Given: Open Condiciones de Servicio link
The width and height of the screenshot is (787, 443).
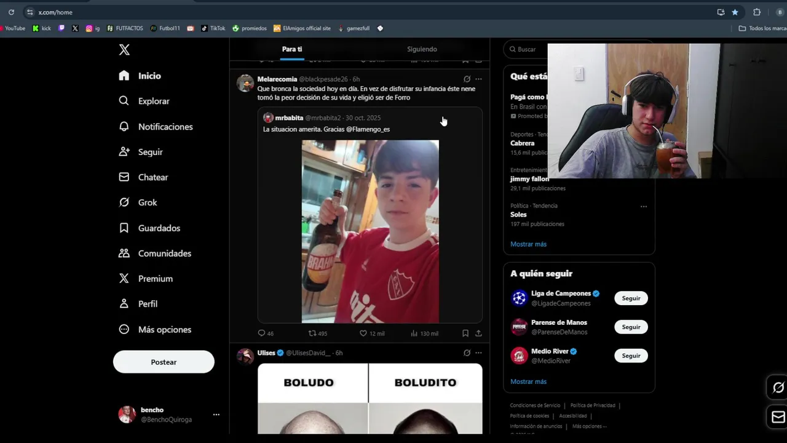Looking at the screenshot, I should [535, 405].
